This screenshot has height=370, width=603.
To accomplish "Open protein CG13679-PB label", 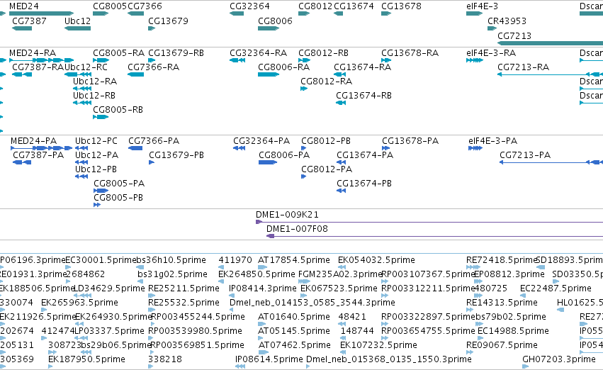I will 176,155.
